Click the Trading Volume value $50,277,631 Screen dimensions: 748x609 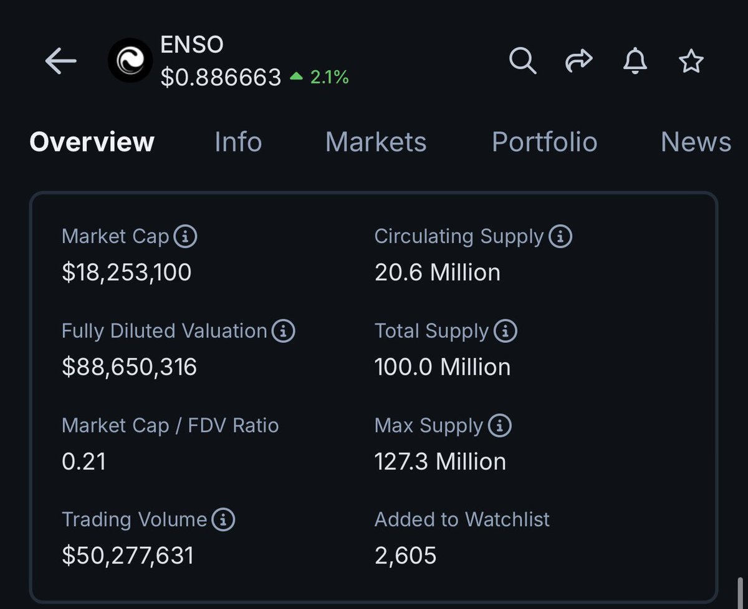tap(128, 555)
